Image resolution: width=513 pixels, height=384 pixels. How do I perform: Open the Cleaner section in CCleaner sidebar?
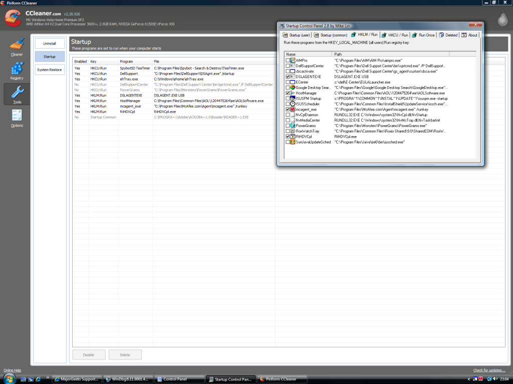[x=17, y=46]
